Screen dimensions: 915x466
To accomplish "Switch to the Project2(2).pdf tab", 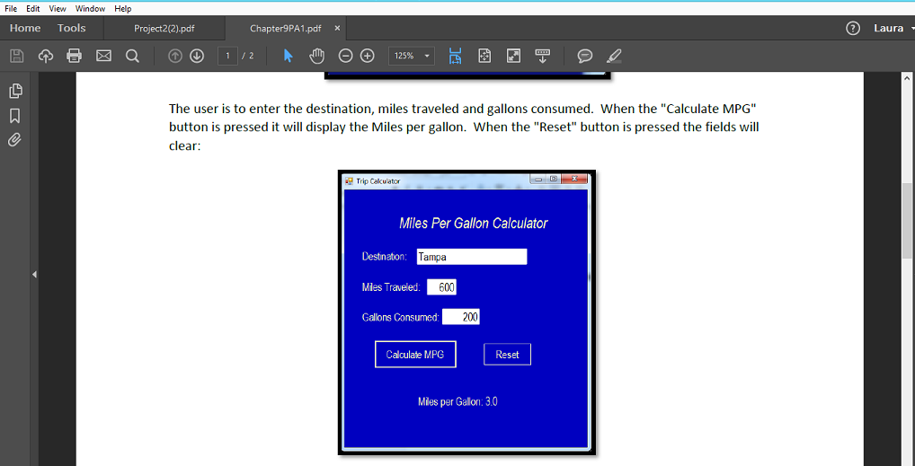I will (164, 28).
